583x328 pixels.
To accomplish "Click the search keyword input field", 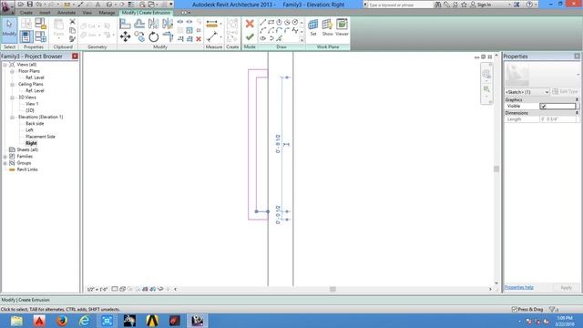I will coord(401,5).
